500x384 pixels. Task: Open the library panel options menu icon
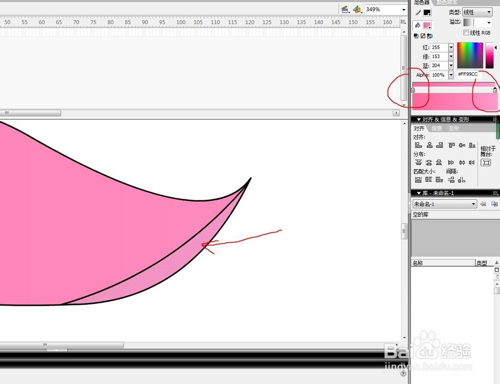click(495, 193)
